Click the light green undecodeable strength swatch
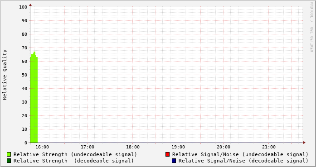This screenshot has height=167, width=316. coord(9,154)
